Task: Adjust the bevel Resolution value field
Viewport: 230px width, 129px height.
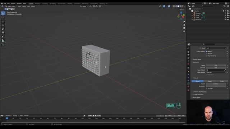Action: (216, 86)
